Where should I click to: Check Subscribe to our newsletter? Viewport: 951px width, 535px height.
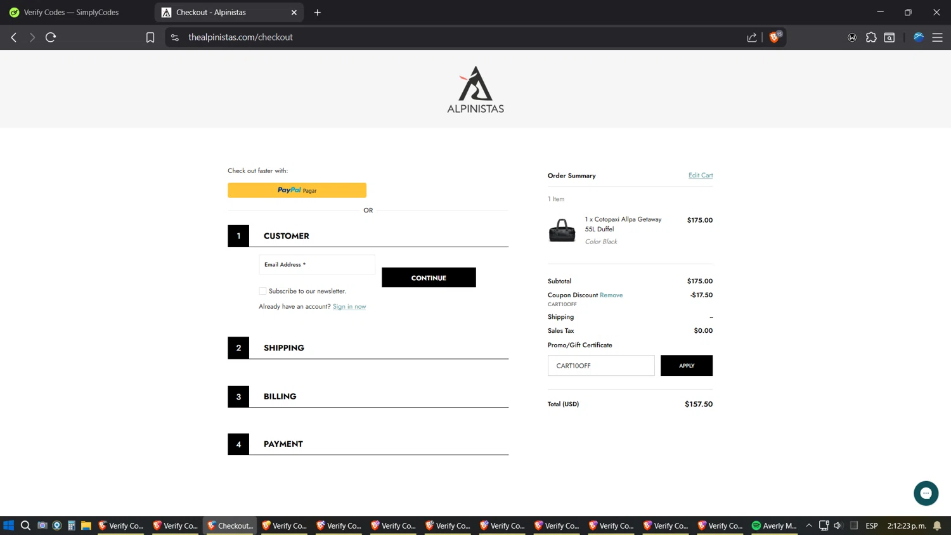[262, 291]
